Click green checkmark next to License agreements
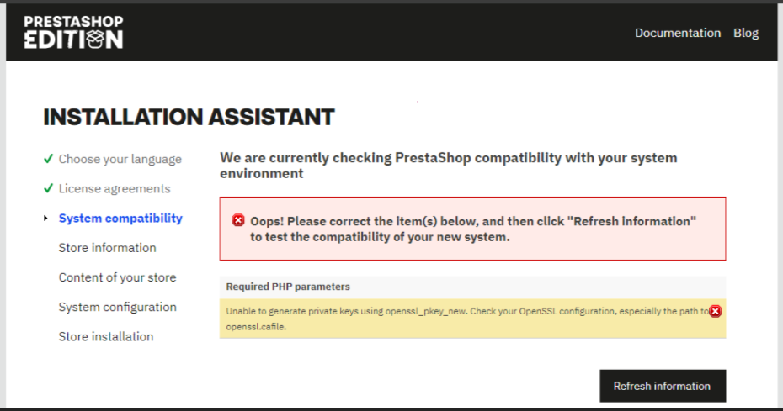This screenshot has width=783, height=411. pos(47,188)
